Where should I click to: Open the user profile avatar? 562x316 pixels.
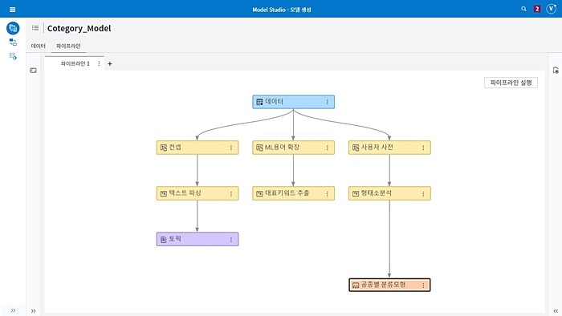(551, 9)
